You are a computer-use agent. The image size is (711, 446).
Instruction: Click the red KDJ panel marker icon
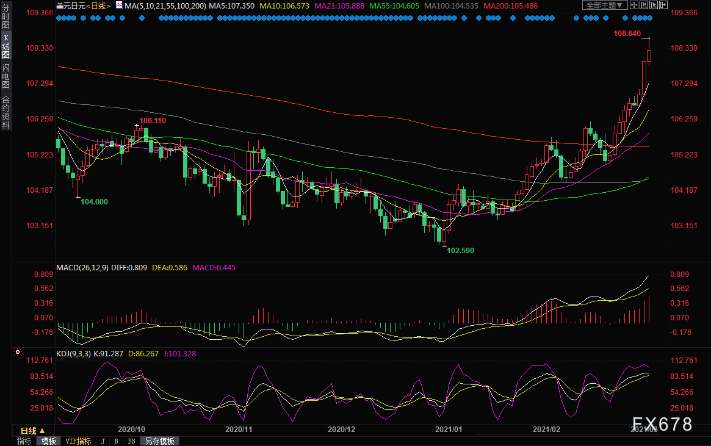click(x=18, y=352)
